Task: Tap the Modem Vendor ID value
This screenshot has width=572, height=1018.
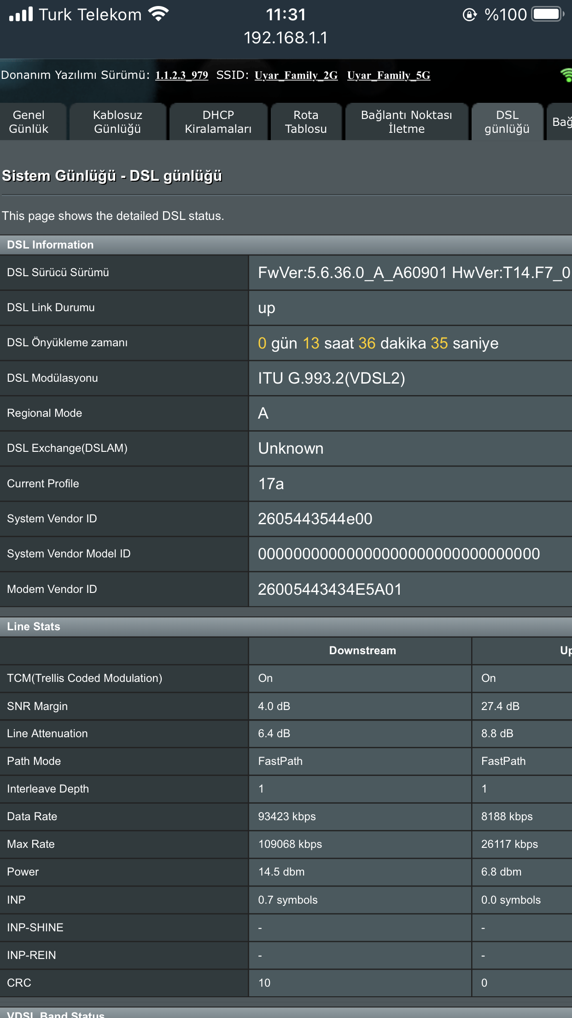Action: tap(329, 589)
